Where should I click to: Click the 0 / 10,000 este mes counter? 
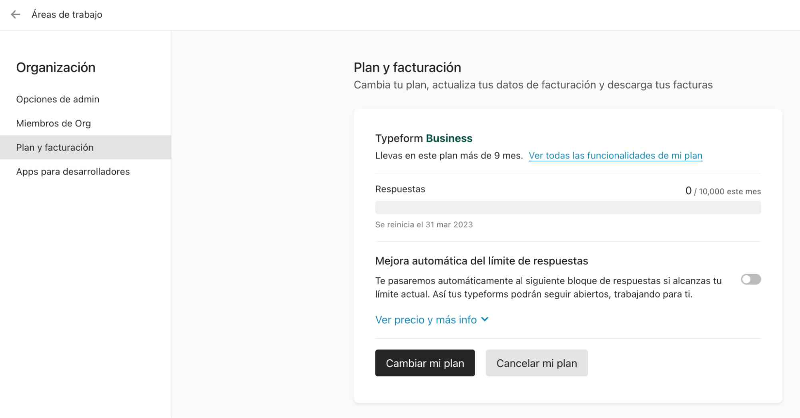coord(723,191)
